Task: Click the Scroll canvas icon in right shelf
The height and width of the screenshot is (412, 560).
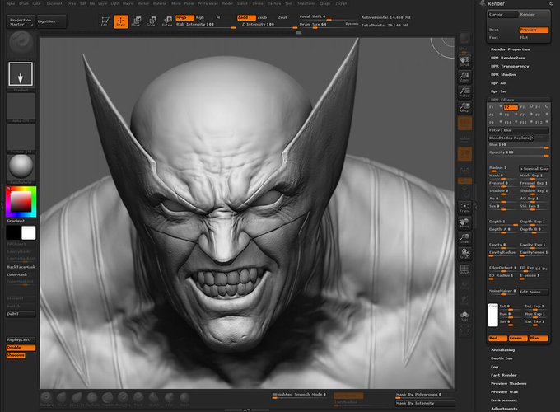Action: pyautogui.click(x=464, y=61)
